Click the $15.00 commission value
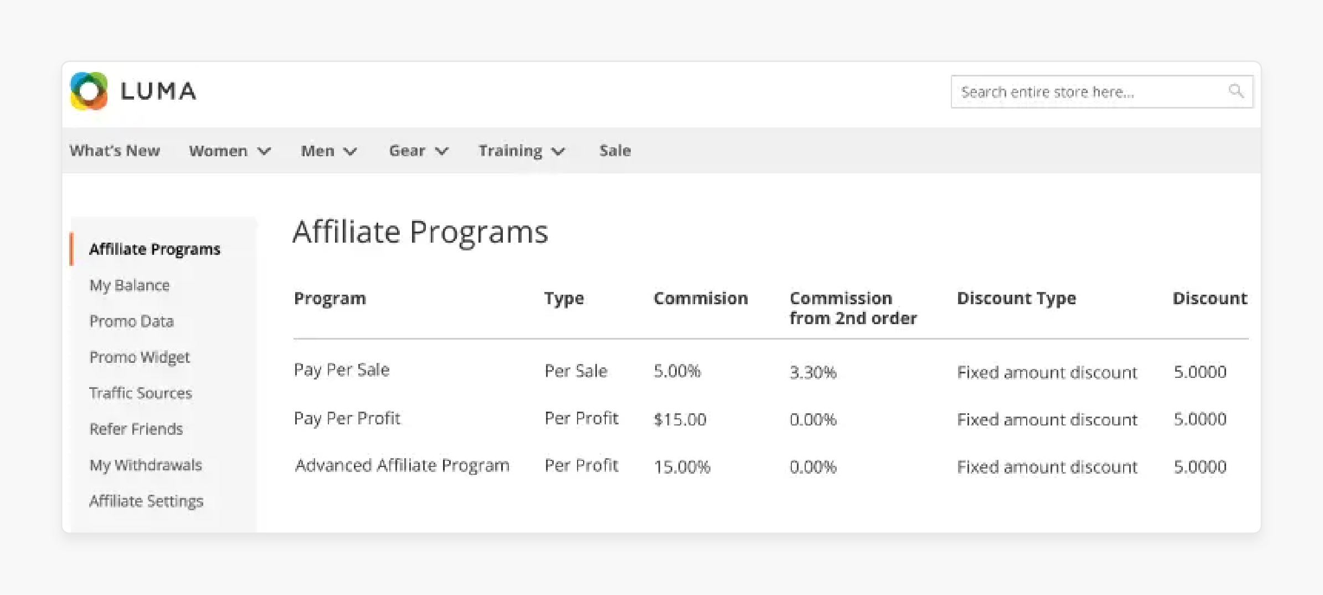 (680, 419)
